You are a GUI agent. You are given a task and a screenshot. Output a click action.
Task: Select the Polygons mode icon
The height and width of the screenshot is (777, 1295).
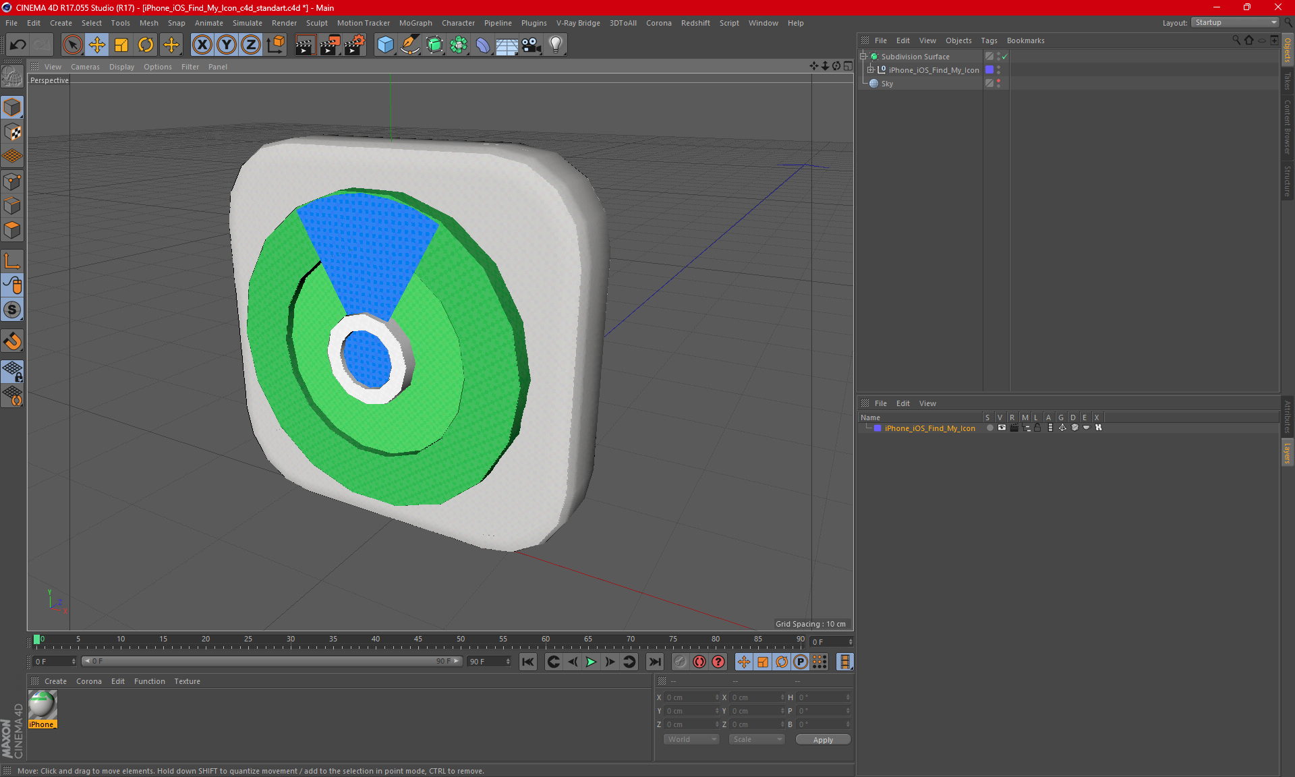[12, 230]
